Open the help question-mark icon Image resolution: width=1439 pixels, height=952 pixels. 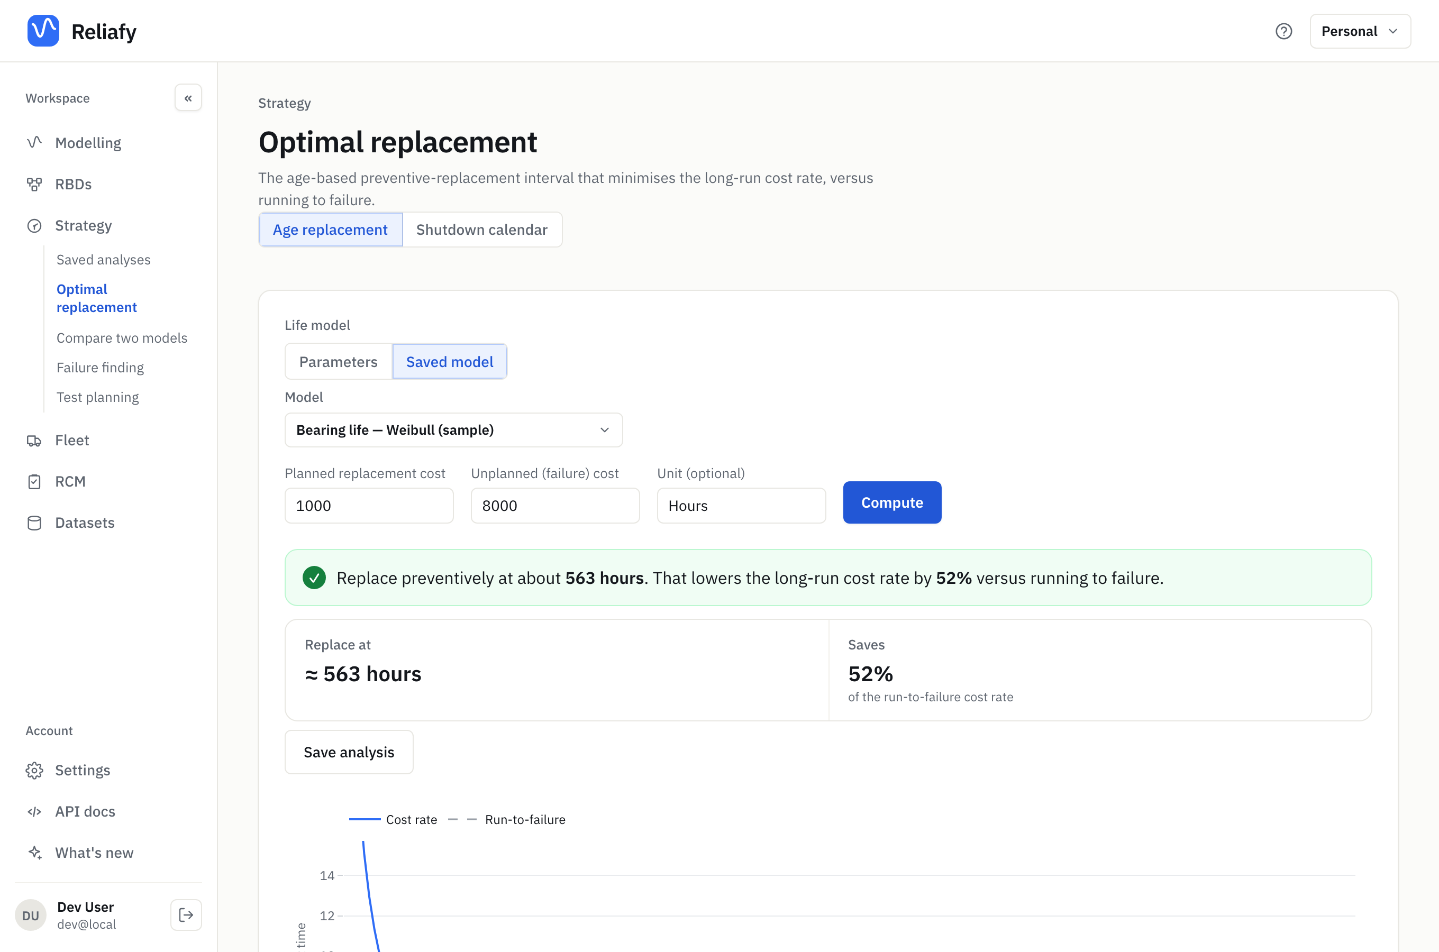point(1283,31)
